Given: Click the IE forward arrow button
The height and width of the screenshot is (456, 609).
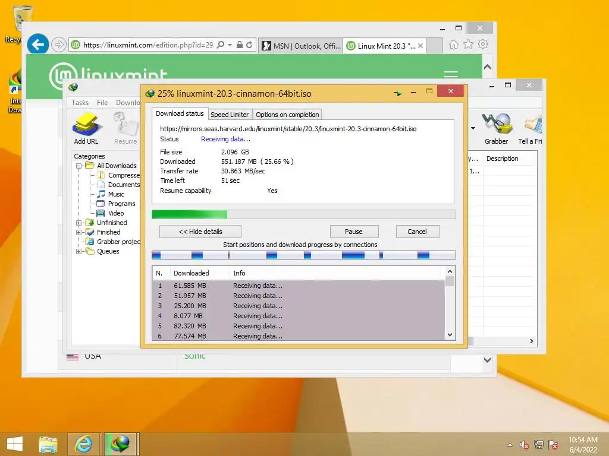Looking at the screenshot, I should 59,45.
